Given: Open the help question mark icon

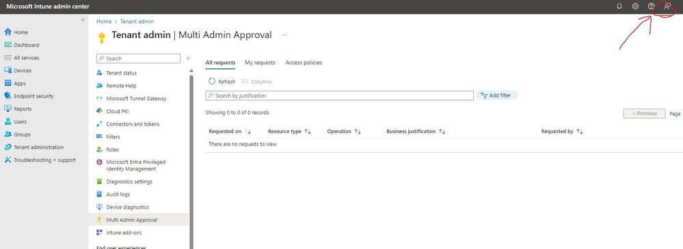Looking at the screenshot, I should 651,6.
